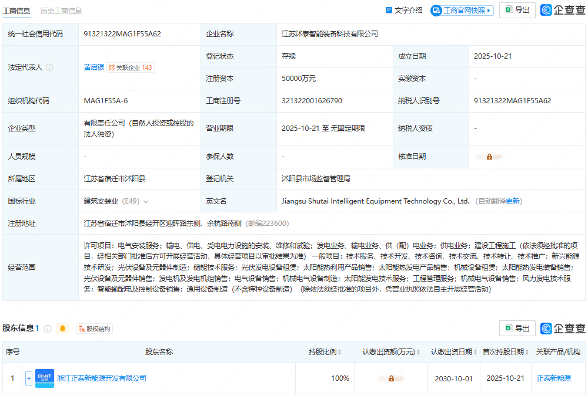Select the 工商信息 tab

[x=16, y=11]
